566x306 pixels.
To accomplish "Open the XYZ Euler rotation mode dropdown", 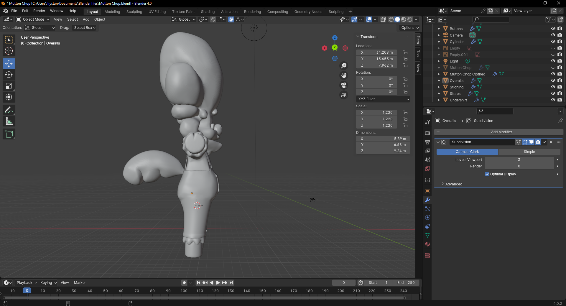I will coord(383,99).
